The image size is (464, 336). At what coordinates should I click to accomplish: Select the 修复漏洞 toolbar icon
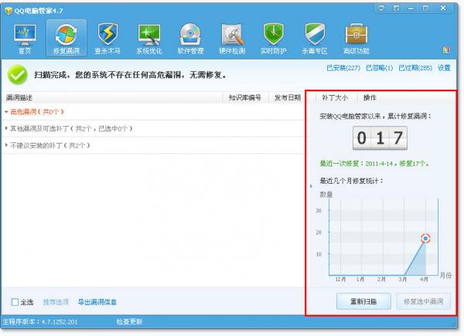[x=67, y=39]
